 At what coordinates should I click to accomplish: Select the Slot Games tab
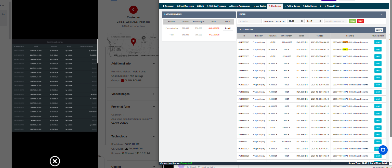pyautogui.click(x=275, y=6)
